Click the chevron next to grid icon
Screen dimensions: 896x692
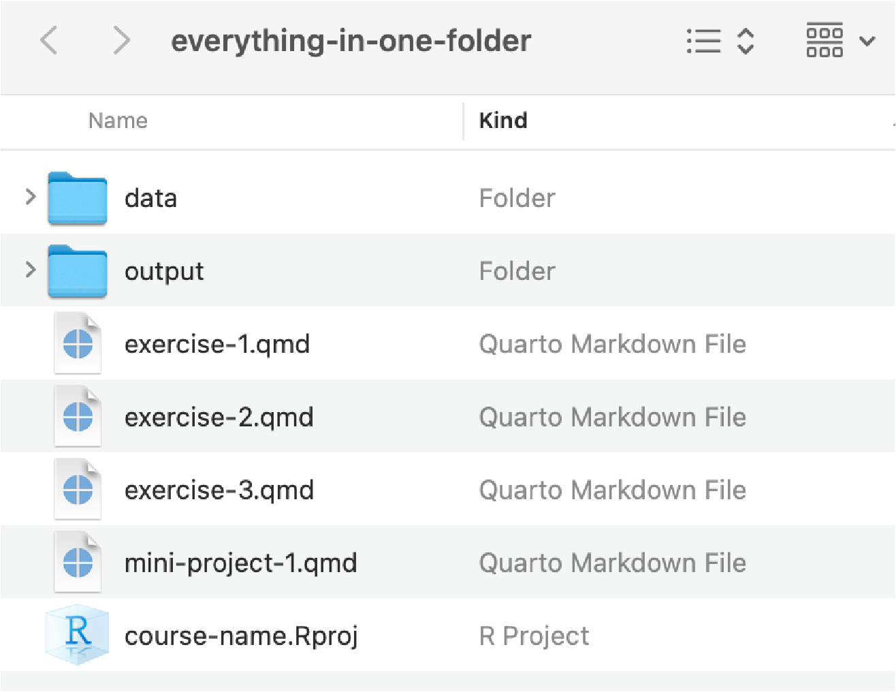tap(867, 41)
